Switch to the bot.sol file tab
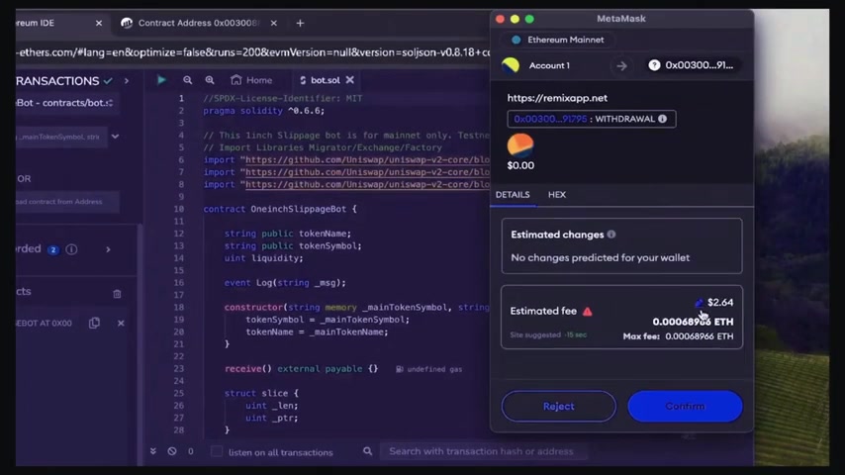845x475 pixels. pyautogui.click(x=321, y=80)
